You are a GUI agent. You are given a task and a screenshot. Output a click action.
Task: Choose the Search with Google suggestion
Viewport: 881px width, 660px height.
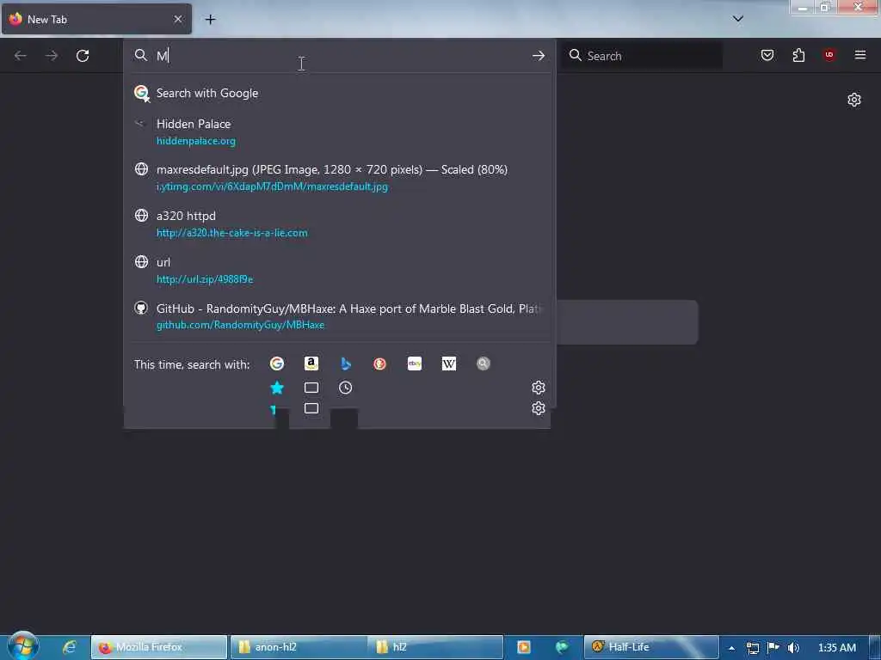(339, 93)
